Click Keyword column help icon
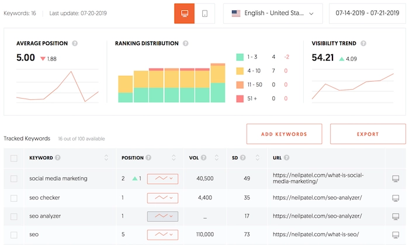409x245 pixels. [57, 157]
